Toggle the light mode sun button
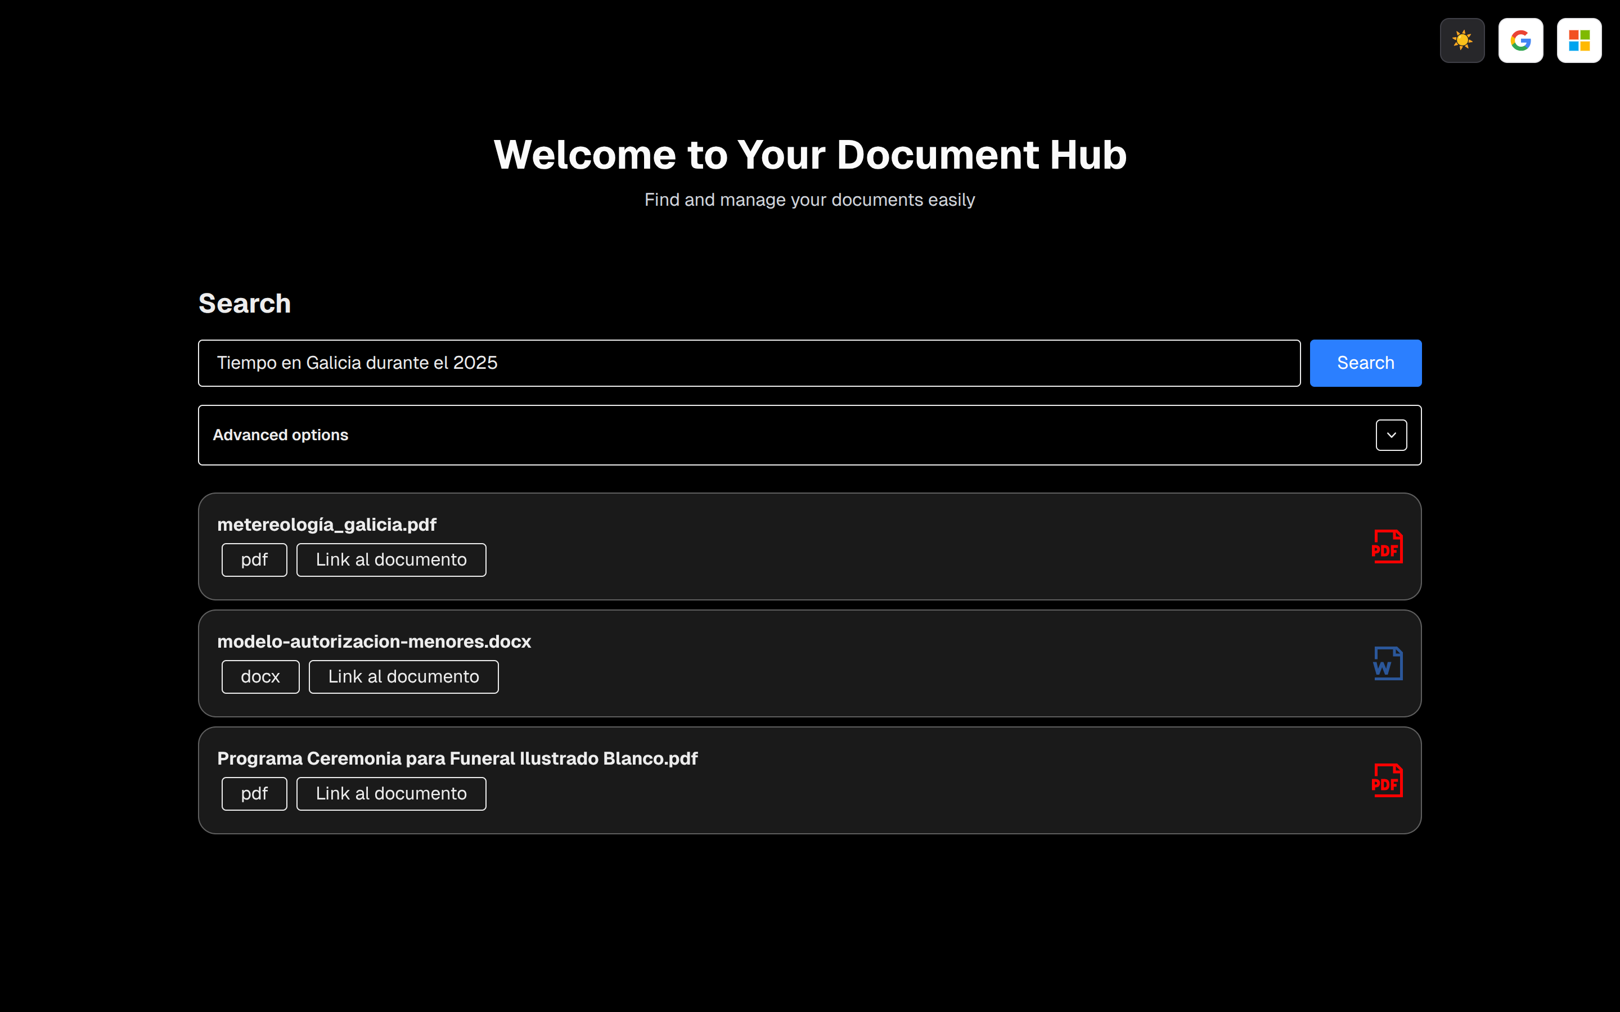The height and width of the screenshot is (1012, 1620). point(1462,40)
